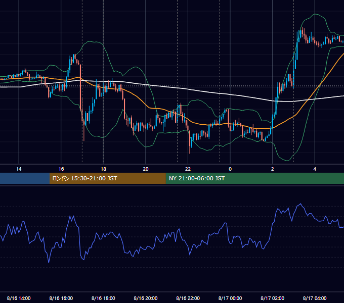Click the 8/16 18:00 date label
The image size is (344, 303).
[x=103, y=298]
